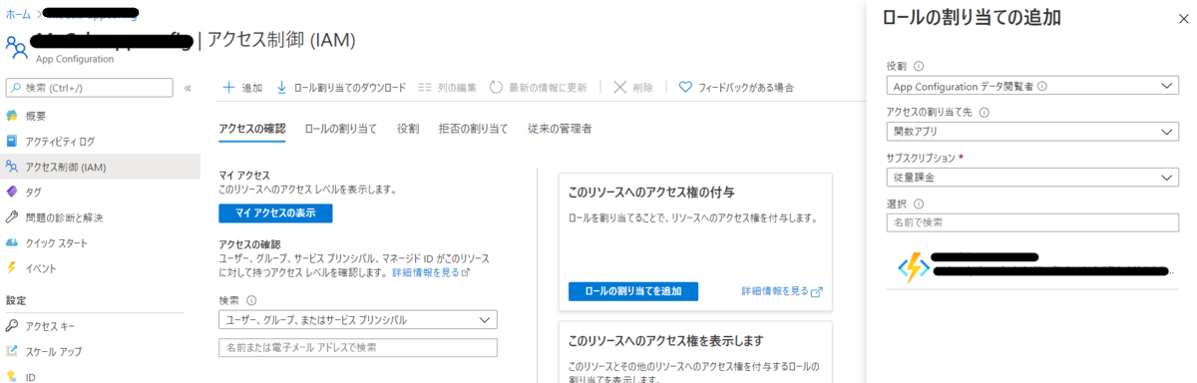Open the 従量課金 subscription dropdown
The width and height of the screenshot is (1197, 383).
click(1032, 178)
